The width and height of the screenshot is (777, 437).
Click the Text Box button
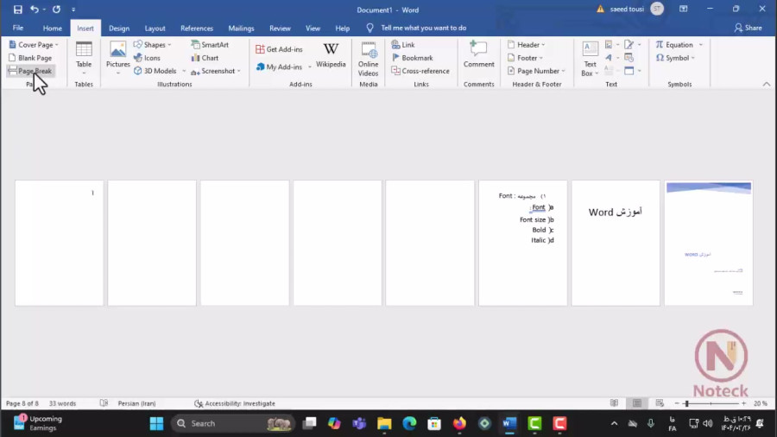(x=590, y=59)
